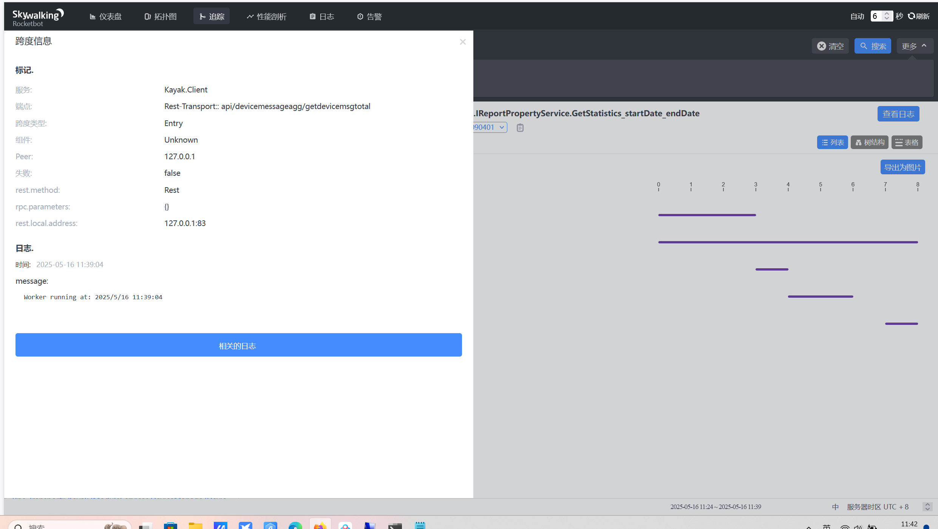Go to the 拓扑图 topology tab
This screenshot has width=938, height=529.
(x=161, y=17)
